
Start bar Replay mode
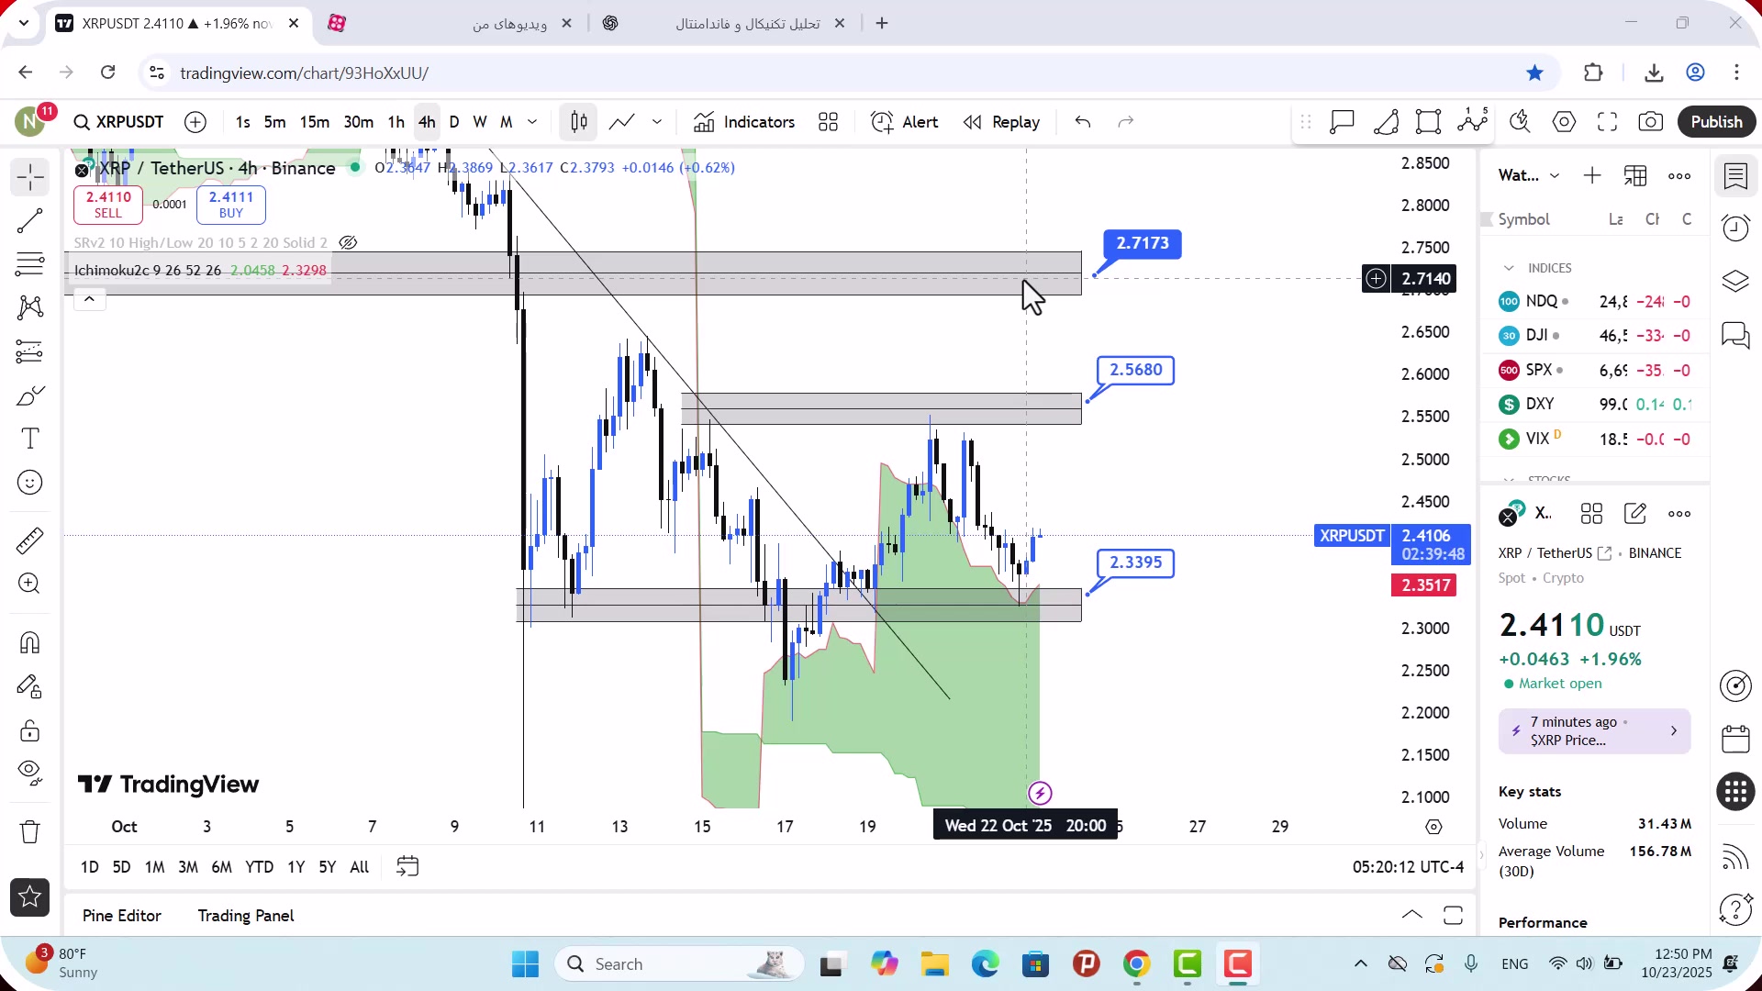(x=1001, y=122)
